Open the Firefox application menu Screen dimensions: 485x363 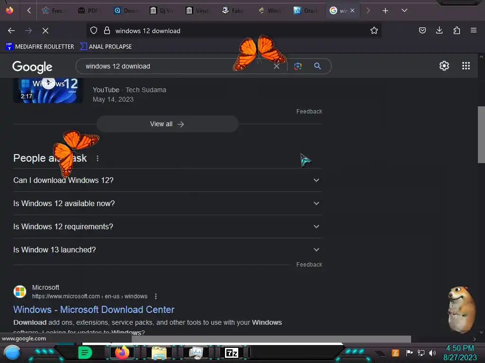click(474, 30)
